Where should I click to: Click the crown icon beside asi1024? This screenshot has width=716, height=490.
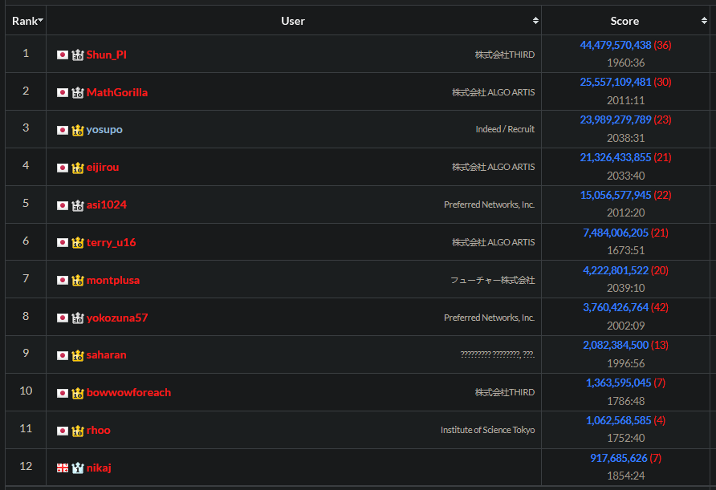click(78, 205)
